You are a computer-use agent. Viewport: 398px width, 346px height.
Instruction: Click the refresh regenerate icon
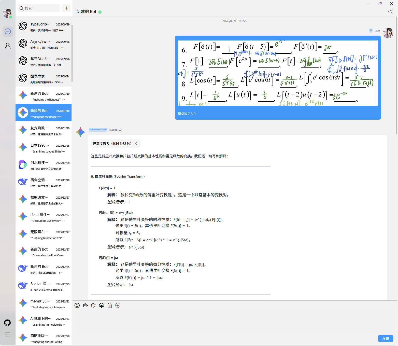pyautogui.click(x=93, y=306)
